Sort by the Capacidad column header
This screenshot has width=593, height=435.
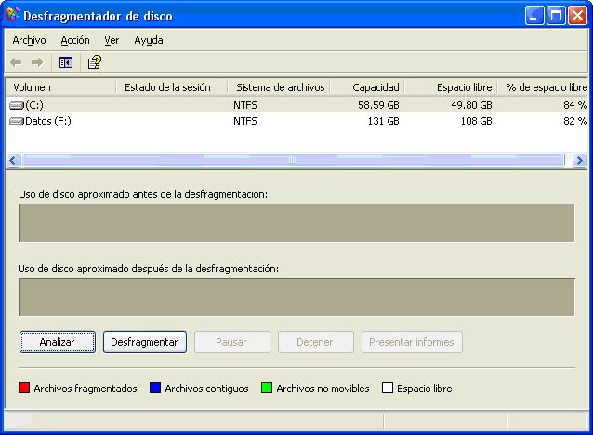point(367,87)
